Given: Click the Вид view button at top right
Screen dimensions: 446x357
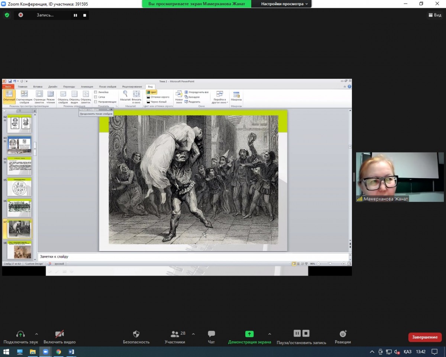Looking at the screenshot, I should 435,15.
